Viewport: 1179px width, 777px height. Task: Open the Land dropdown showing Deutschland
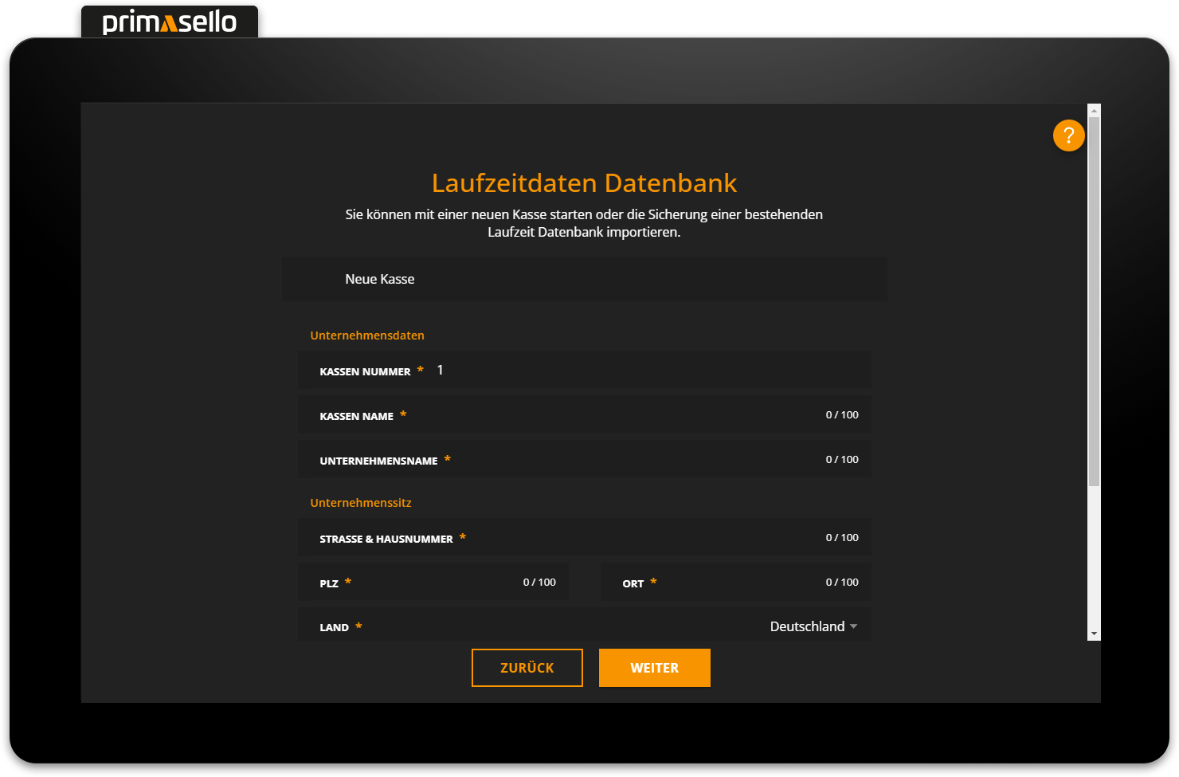(813, 627)
